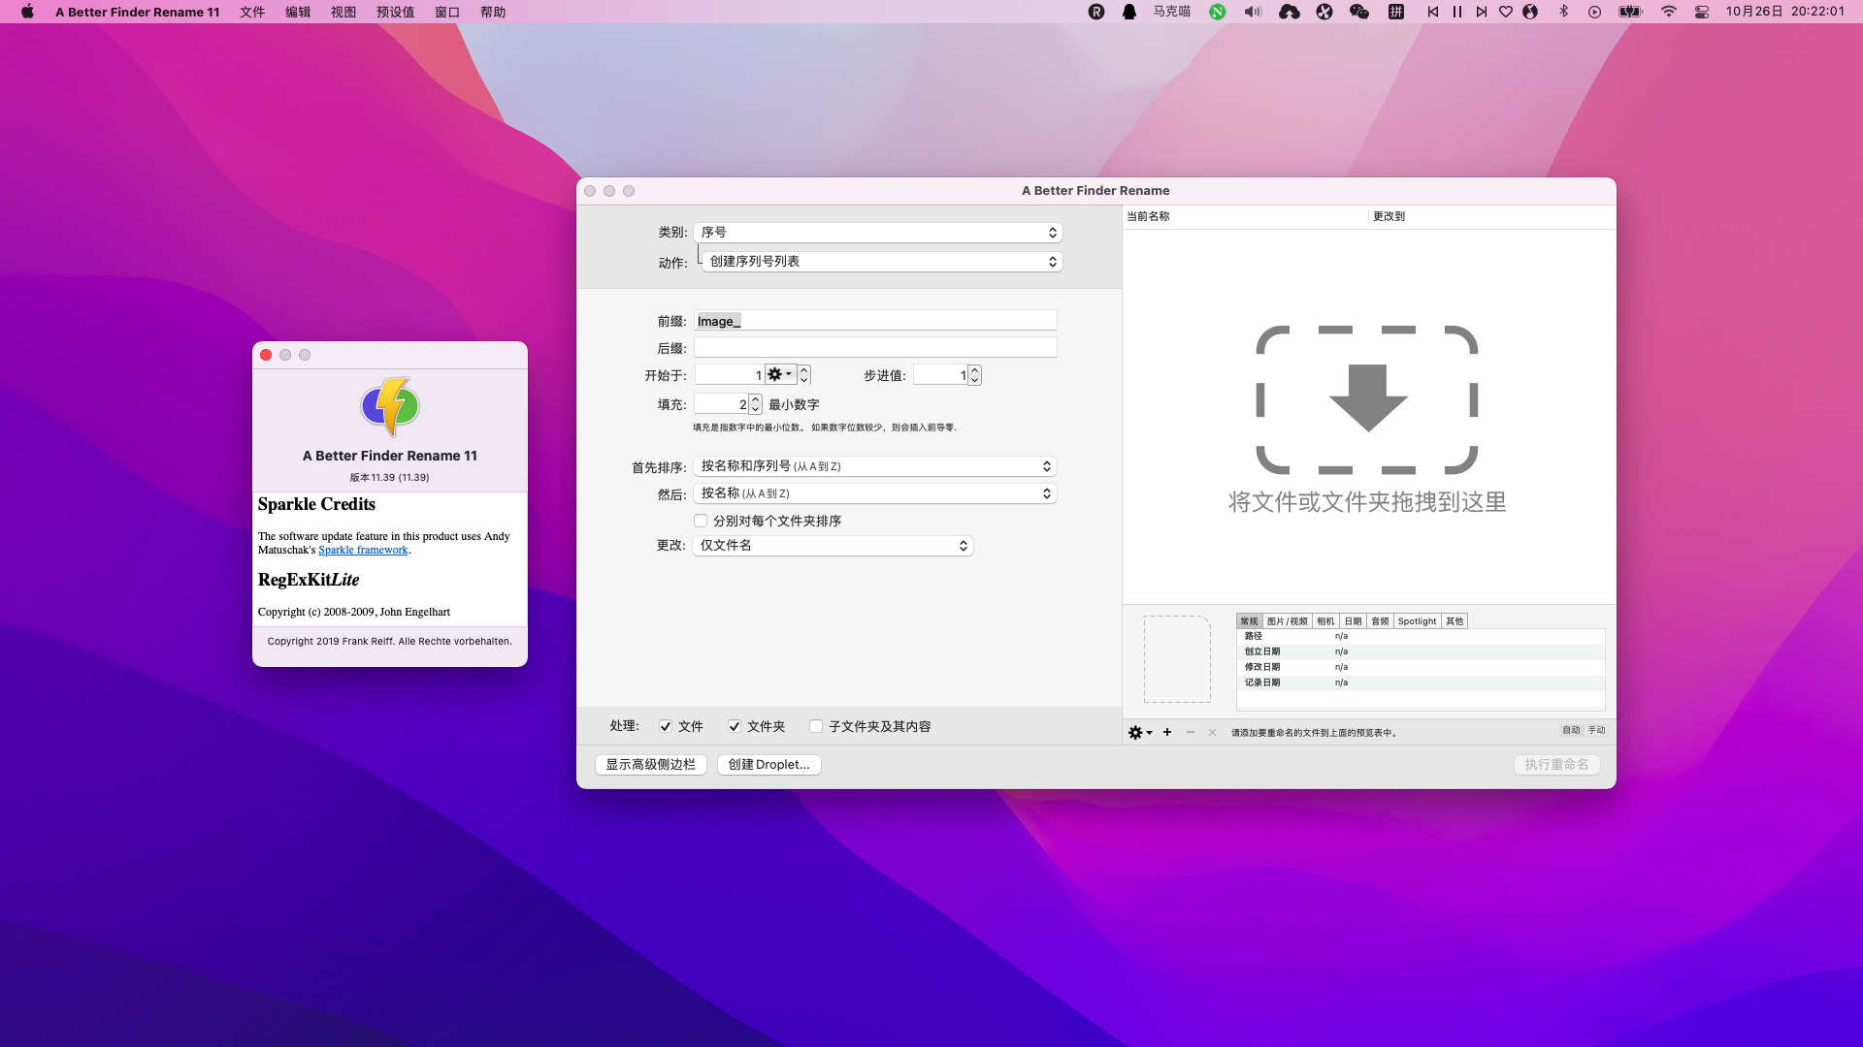Screen dimensions: 1863x1047
Task: Open the 预设值 menu in menu bar
Action: click(x=395, y=12)
